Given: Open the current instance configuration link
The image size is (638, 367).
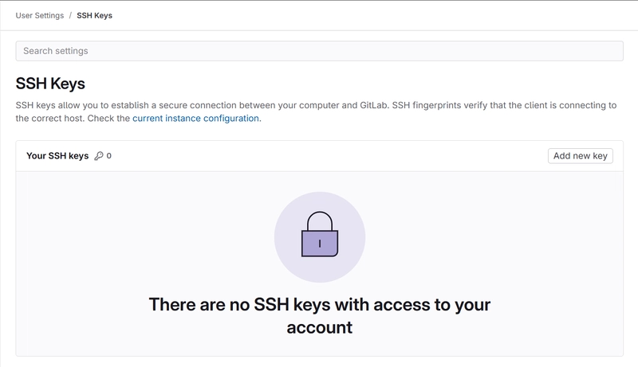Looking at the screenshot, I should pos(195,118).
